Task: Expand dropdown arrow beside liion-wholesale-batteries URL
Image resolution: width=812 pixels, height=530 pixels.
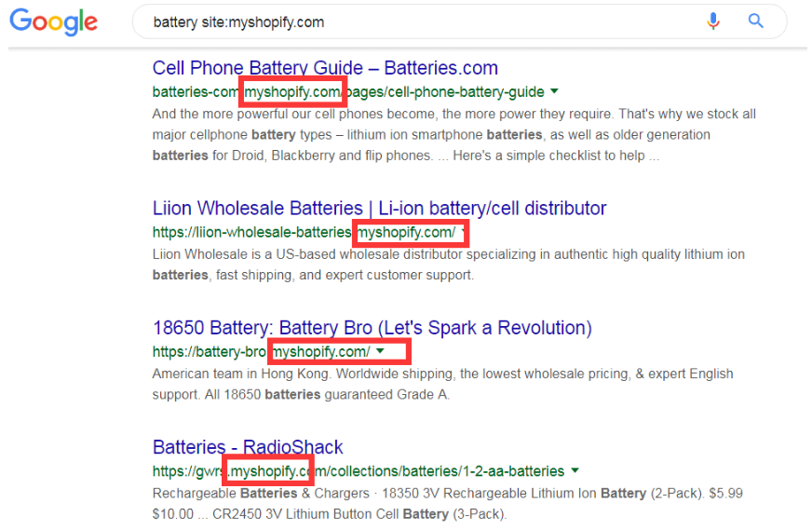Action: point(465,232)
